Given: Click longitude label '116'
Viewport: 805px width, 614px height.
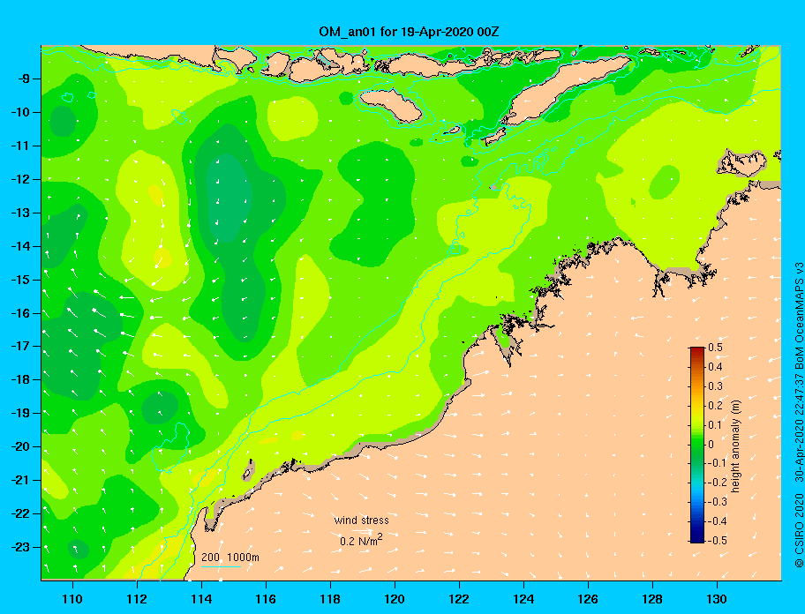Looking at the screenshot, I should [x=266, y=599].
